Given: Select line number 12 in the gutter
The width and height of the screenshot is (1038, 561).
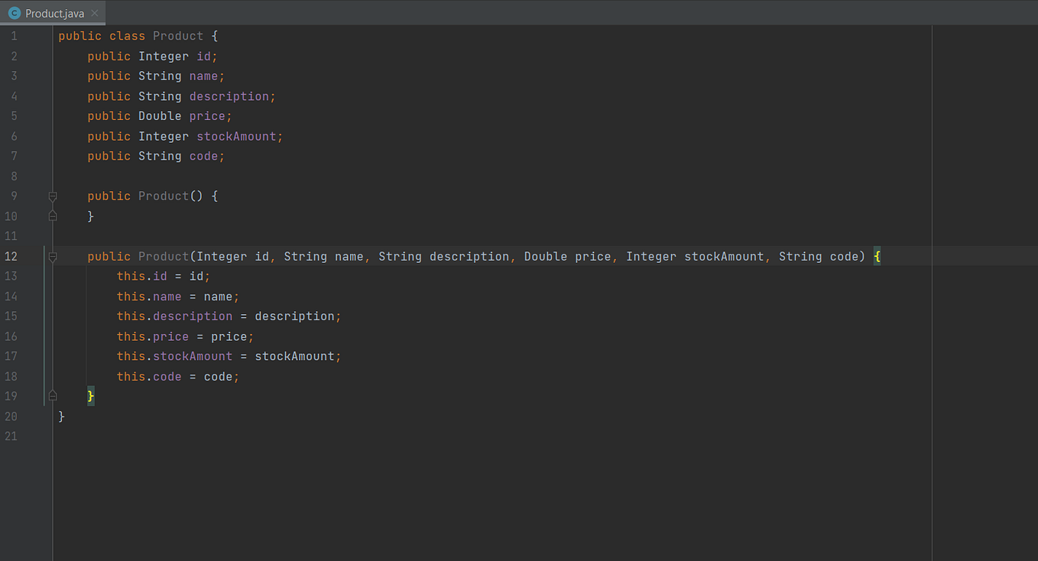Looking at the screenshot, I should point(11,256).
